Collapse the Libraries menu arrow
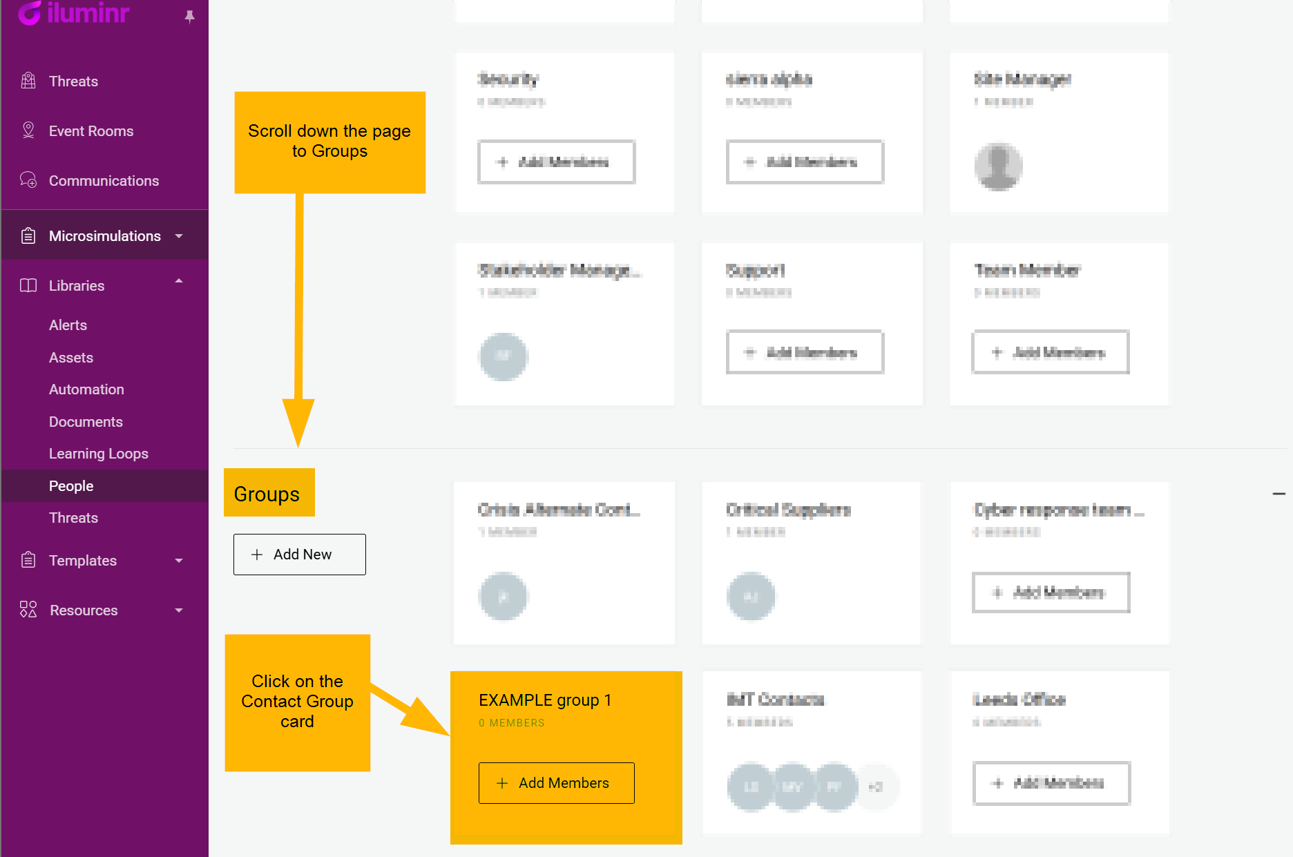The width and height of the screenshot is (1293, 857). 179,281
